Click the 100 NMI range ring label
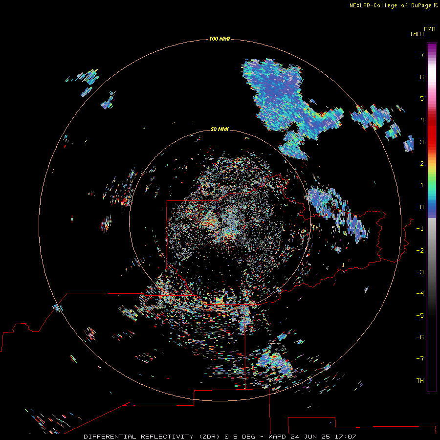Screen dimensions: 440x440 (220, 39)
